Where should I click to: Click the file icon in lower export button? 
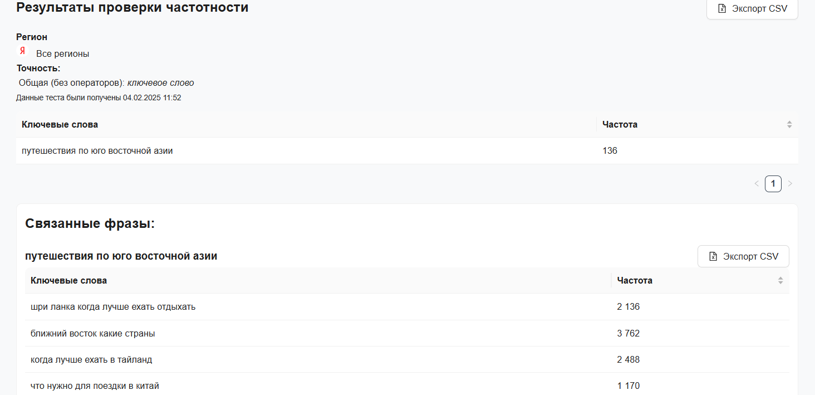713,256
